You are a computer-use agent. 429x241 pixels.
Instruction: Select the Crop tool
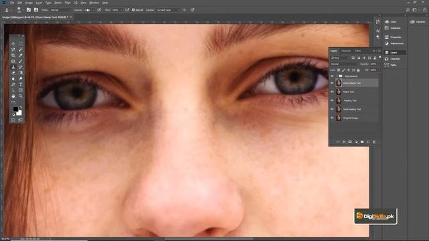click(13, 56)
